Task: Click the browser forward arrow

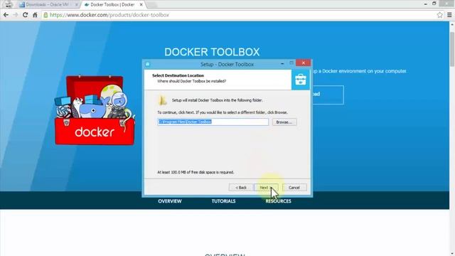Action: coord(16,15)
